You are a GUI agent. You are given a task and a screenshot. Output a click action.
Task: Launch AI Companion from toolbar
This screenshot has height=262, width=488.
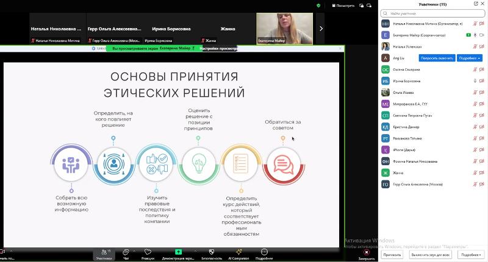click(239, 253)
